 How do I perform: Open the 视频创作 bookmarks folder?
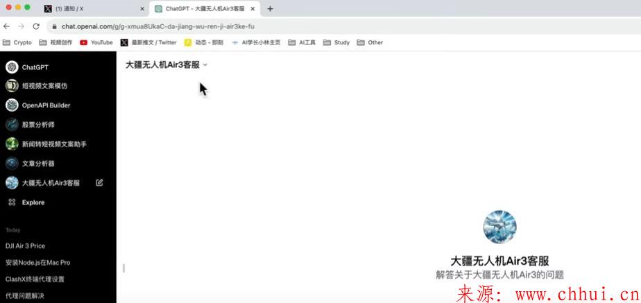click(56, 42)
